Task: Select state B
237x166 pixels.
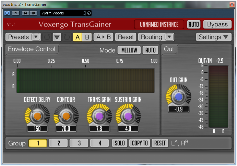Action: pyautogui.click(x=87, y=37)
